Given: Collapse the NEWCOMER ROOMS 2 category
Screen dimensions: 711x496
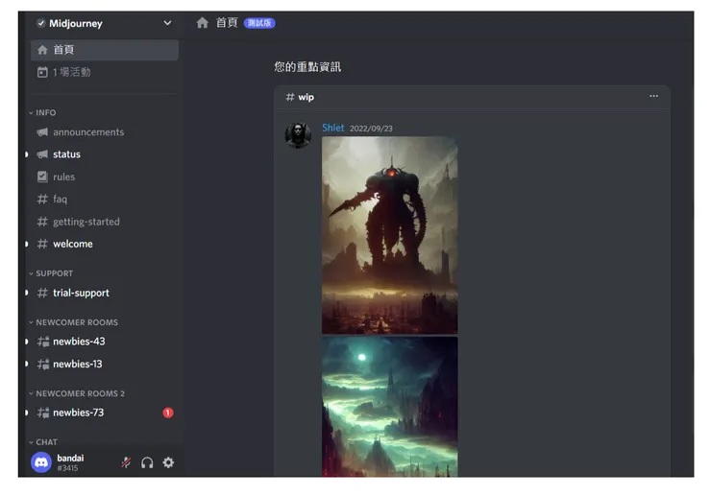Looking at the screenshot, I should coord(77,393).
